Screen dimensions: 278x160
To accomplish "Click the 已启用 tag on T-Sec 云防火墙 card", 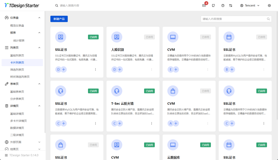I will click(149, 91).
